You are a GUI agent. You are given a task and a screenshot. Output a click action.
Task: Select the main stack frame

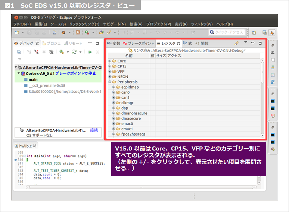[x=33, y=79]
